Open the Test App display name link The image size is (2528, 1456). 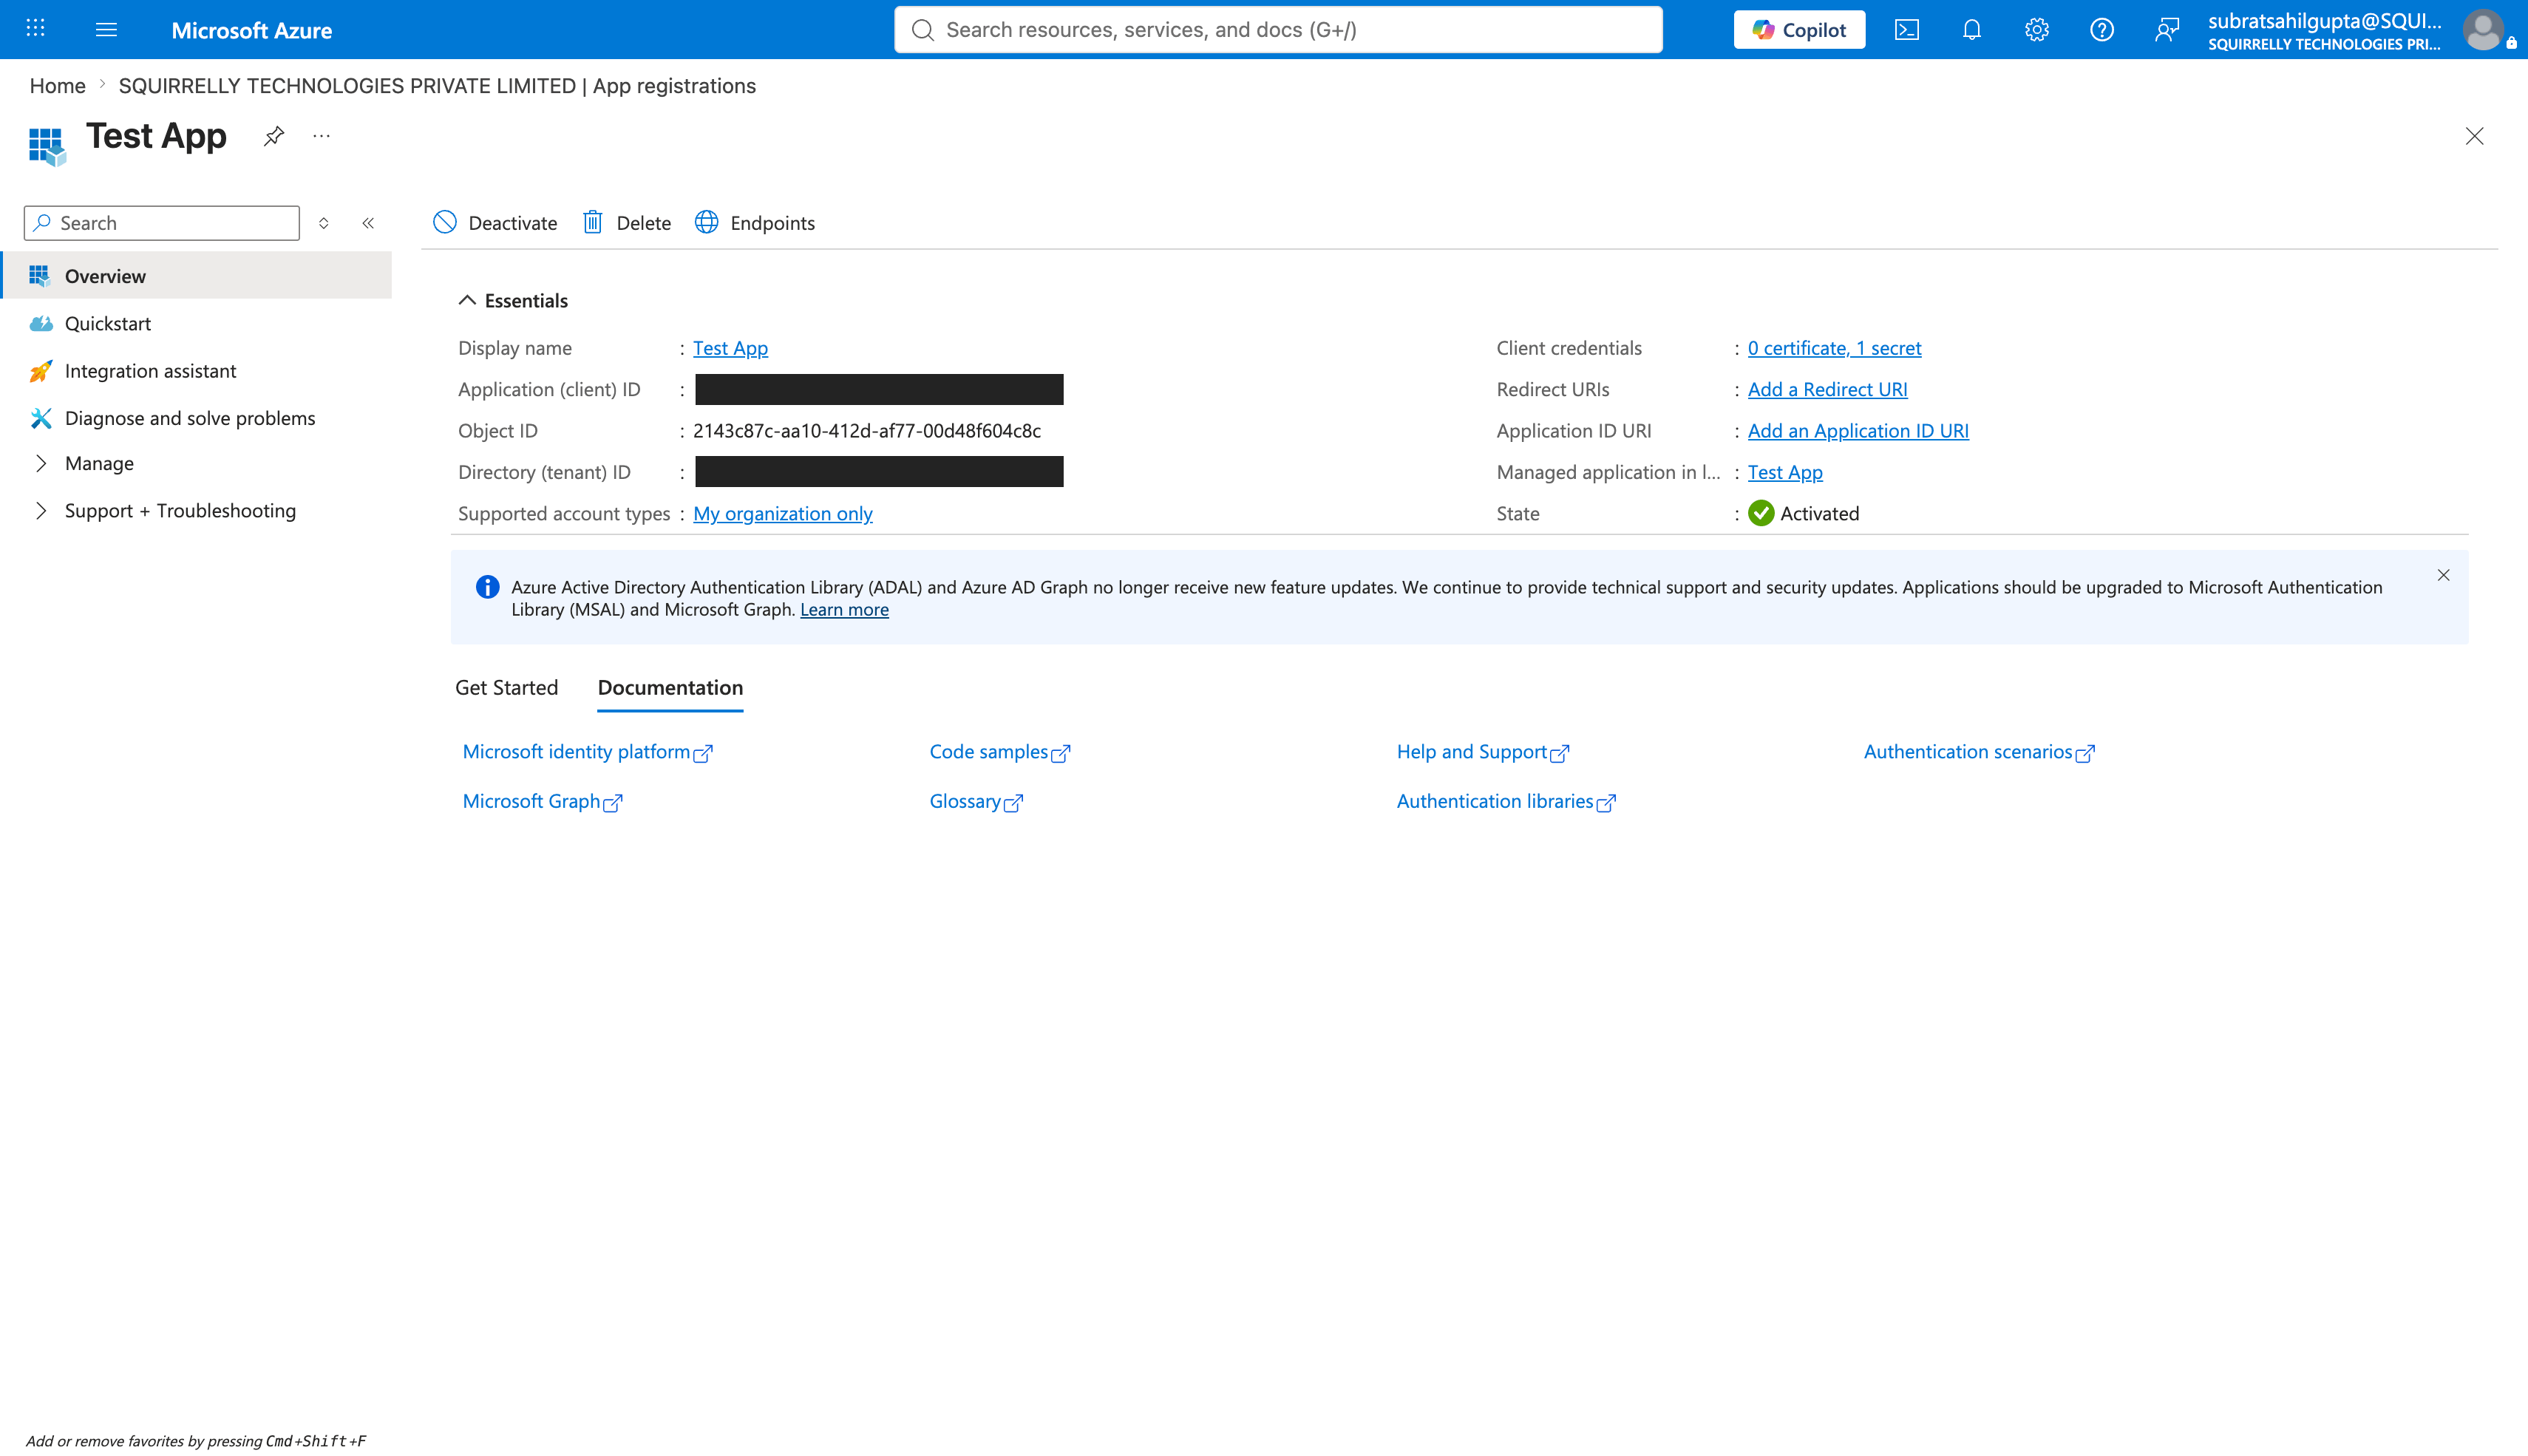[x=730, y=348]
